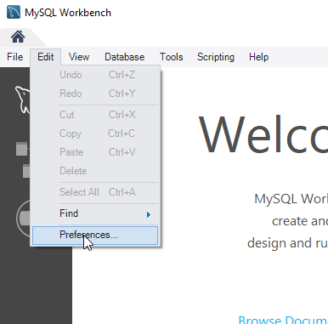The width and height of the screenshot is (328, 324).
Task: Click the Delete menu entry
Action: 95,171
